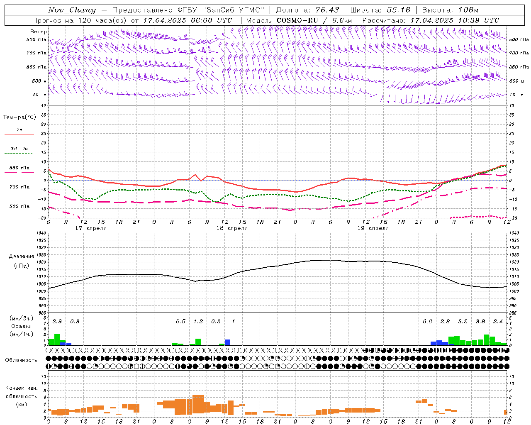Image resolution: width=531 pixels, height=425 pixels.
Task: Click the "Осадки" precipitation panel label
Action: [x=22, y=326]
